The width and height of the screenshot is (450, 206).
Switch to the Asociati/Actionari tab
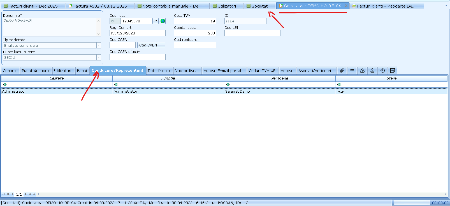point(315,71)
